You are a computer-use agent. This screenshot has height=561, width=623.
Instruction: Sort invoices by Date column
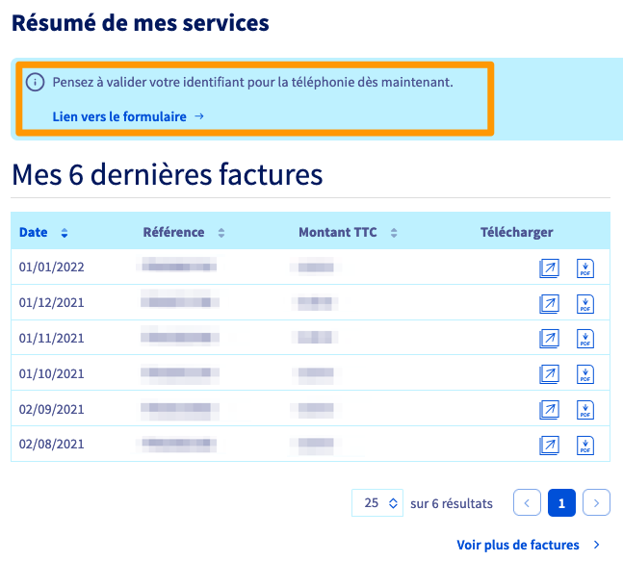click(65, 233)
